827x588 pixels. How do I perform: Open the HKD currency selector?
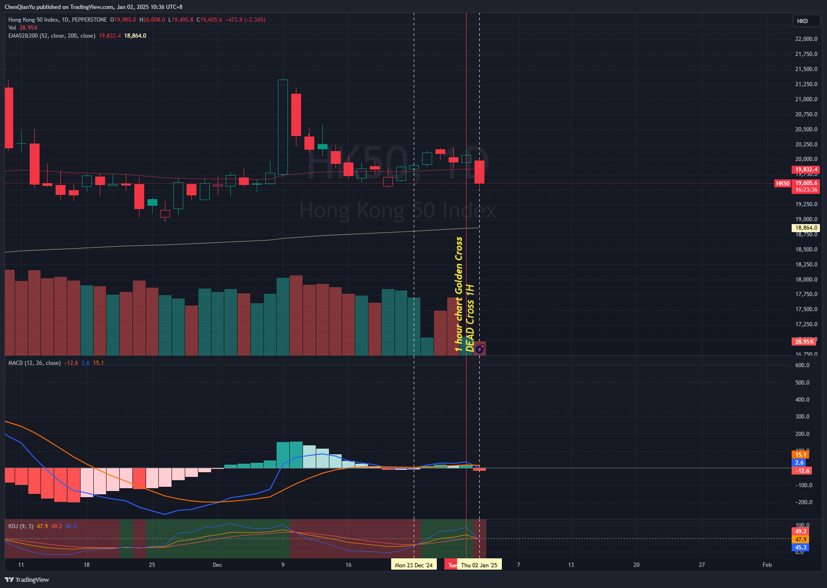click(806, 21)
